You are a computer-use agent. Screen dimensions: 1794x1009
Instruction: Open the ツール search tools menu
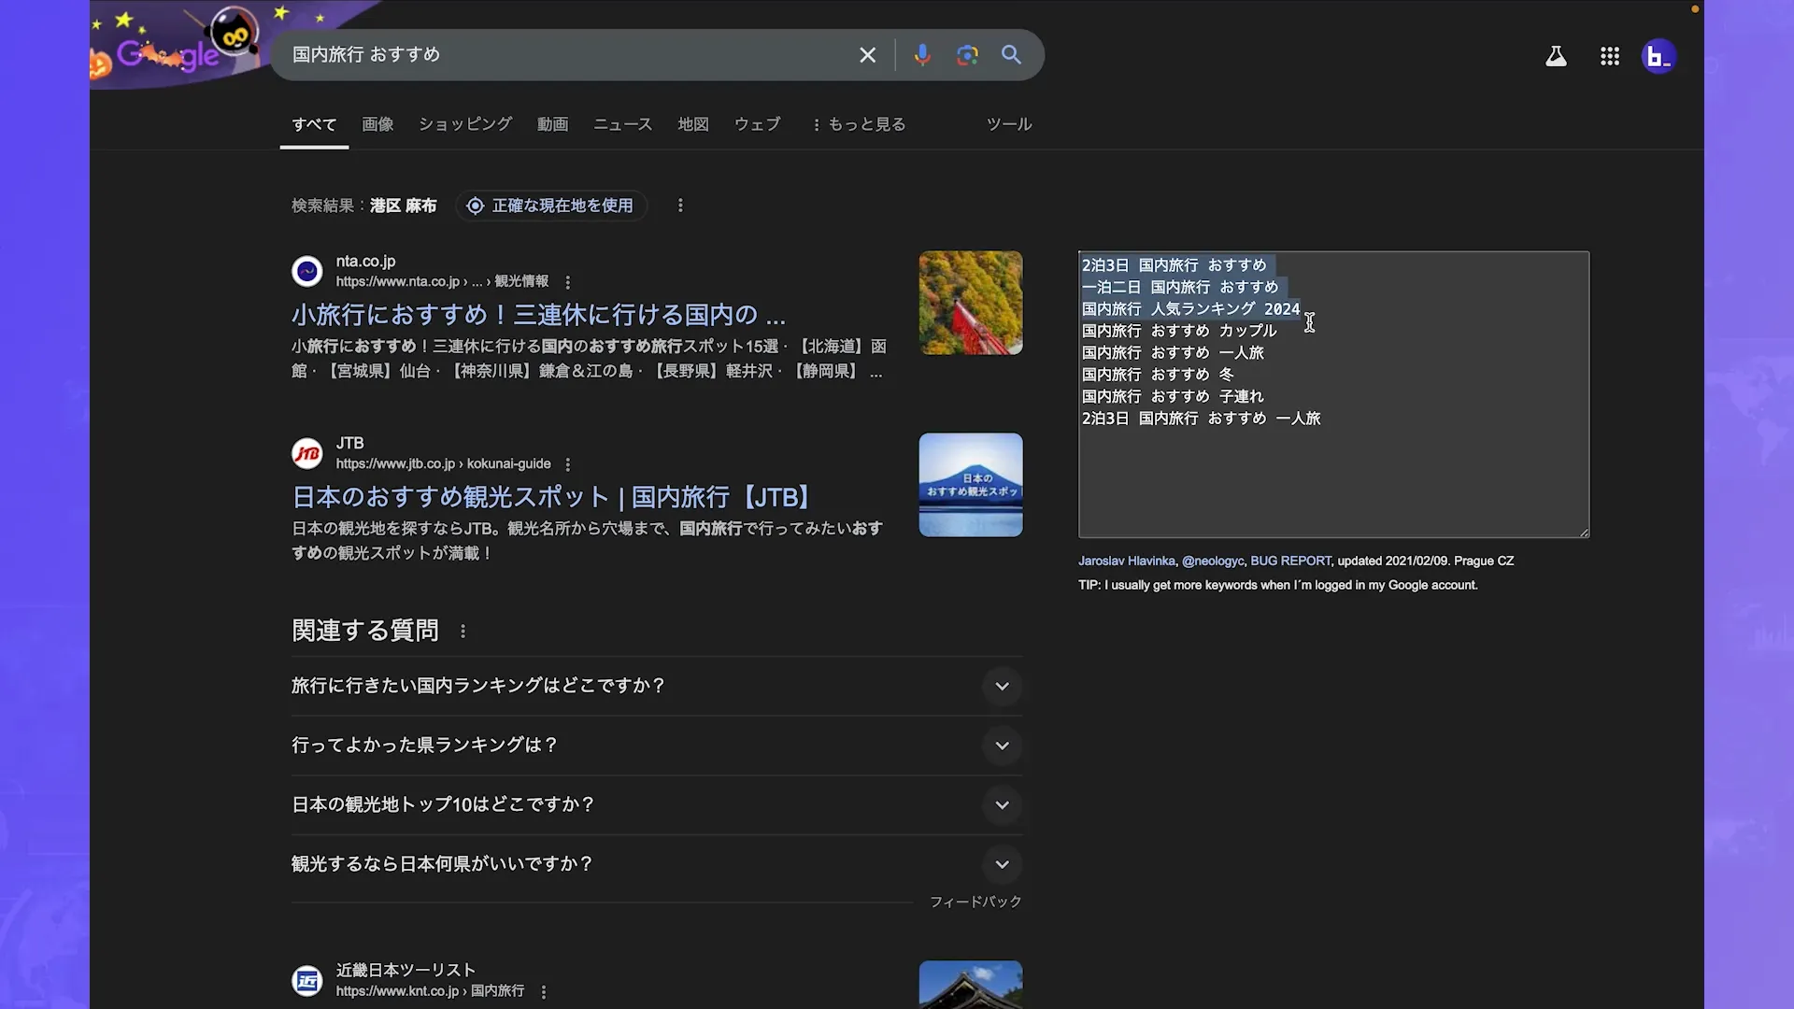coord(1009,124)
